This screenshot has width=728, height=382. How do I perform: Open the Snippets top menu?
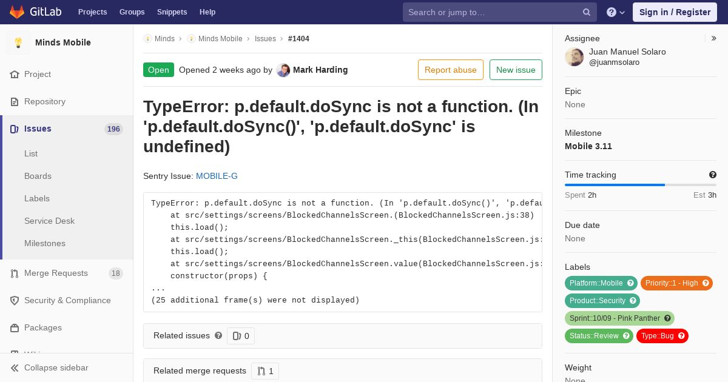(172, 12)
